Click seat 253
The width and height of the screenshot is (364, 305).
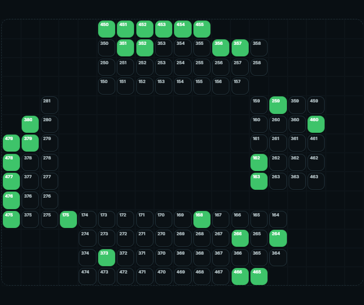(x=163, y=68)
